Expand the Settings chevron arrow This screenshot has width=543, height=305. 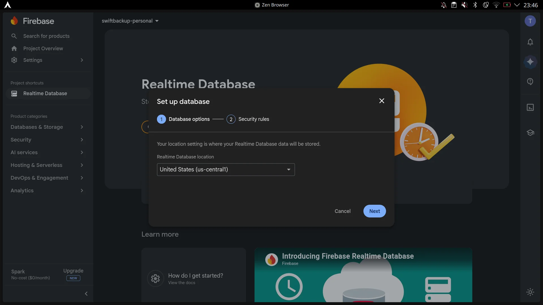pos(82,60)
